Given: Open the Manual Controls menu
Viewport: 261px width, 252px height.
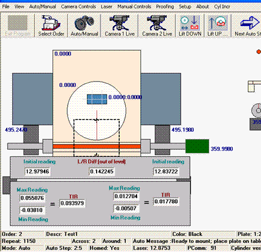Looking at the screenshot, I should coord(134,7).
